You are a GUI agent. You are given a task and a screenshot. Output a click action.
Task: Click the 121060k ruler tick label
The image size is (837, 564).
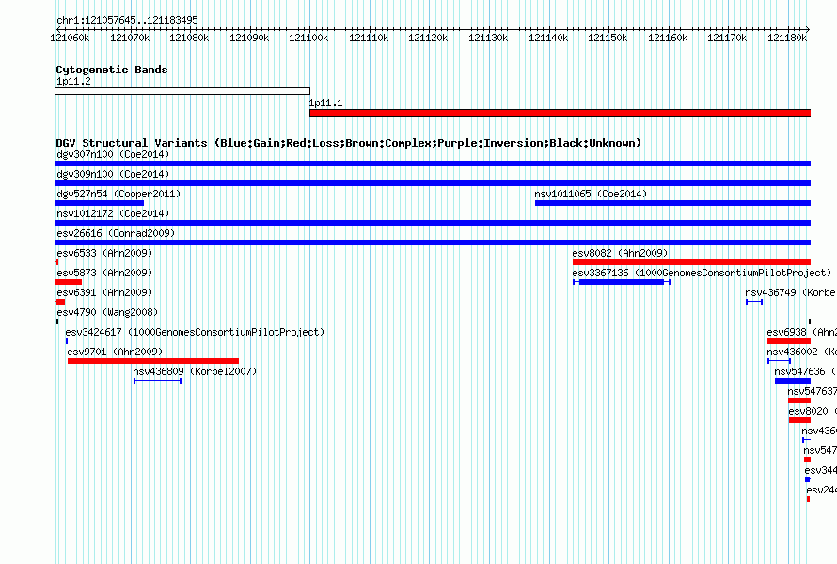(70, 38)
